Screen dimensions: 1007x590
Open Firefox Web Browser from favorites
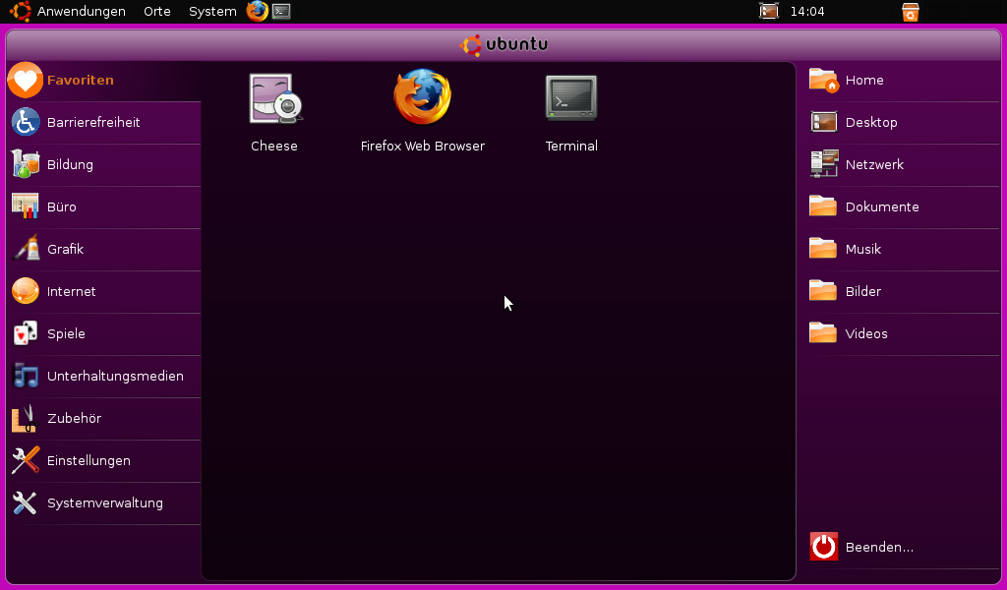(423, 112)
